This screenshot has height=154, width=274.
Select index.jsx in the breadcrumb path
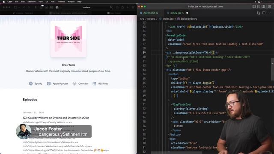pyautogui.click(x=168, y=19)
